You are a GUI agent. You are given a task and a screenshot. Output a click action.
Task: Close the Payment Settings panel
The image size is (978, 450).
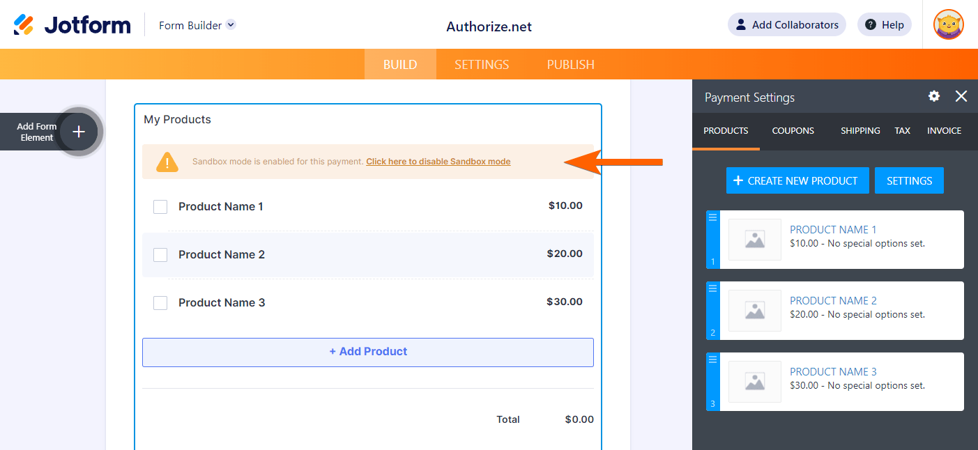click(961, 96)
